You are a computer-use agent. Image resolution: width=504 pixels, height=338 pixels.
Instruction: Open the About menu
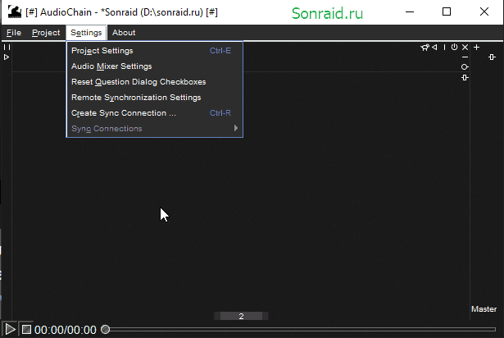tap(124, 33)
